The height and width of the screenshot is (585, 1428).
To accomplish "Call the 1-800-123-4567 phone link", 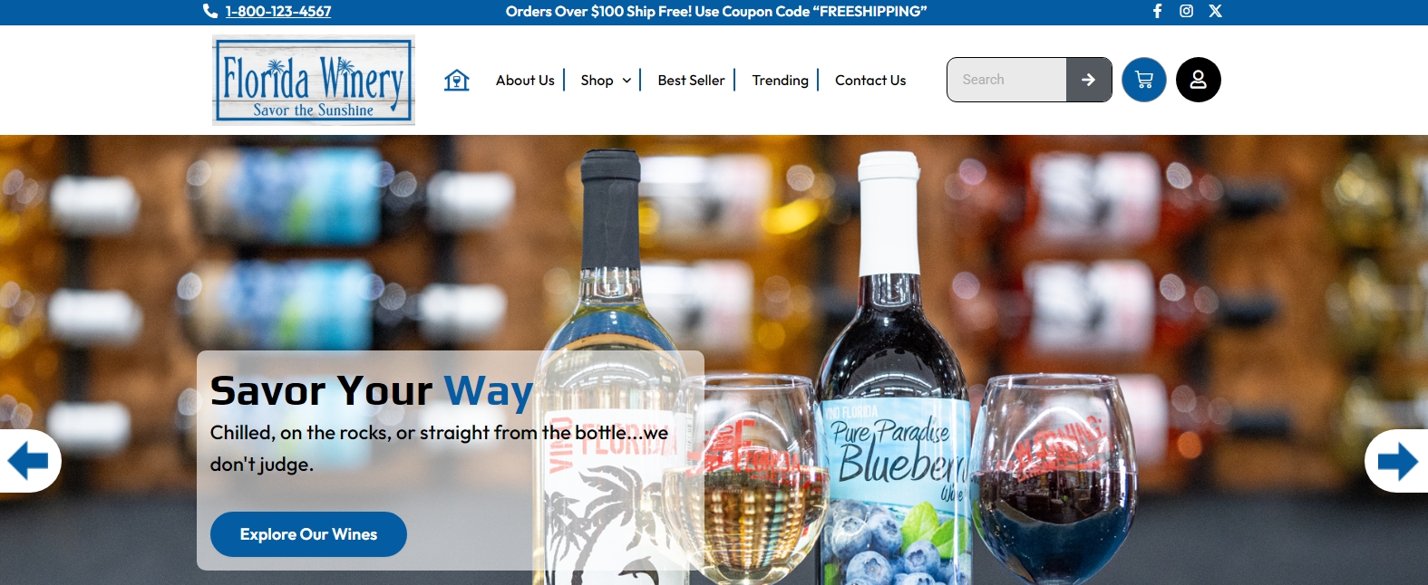I will (x=278, y=11).
